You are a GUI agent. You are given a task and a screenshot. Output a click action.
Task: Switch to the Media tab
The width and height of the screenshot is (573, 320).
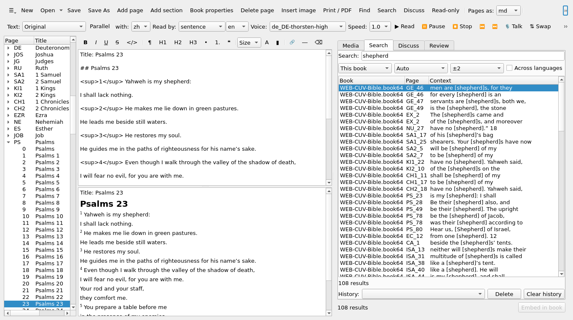[x=351, y=45]
